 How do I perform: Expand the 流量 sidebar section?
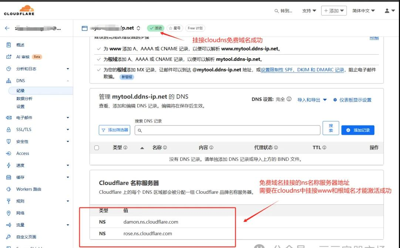(68, 225)
